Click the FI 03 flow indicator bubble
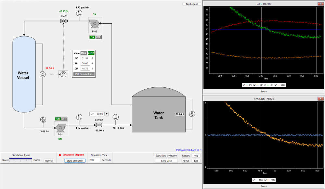The image size is (325, 189). pyautogui.click(x=79, y=117)
